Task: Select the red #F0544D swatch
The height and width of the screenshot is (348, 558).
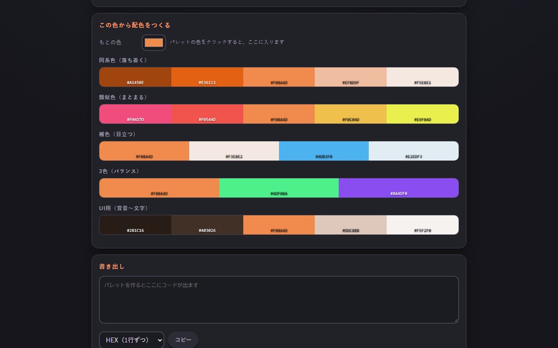Action: pyautogui.click(x=207, y=114)
